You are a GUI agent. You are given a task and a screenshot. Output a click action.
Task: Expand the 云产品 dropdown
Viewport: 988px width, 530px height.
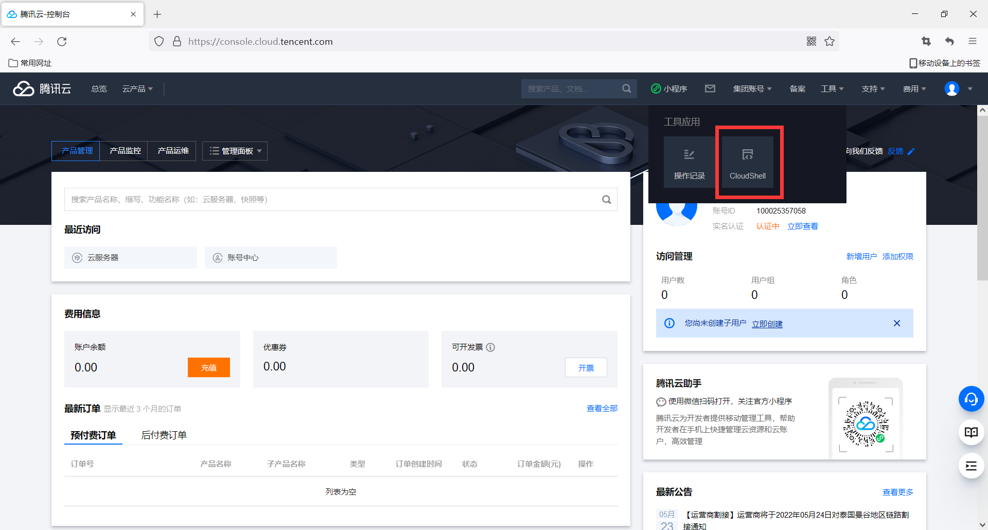point(137,89)
